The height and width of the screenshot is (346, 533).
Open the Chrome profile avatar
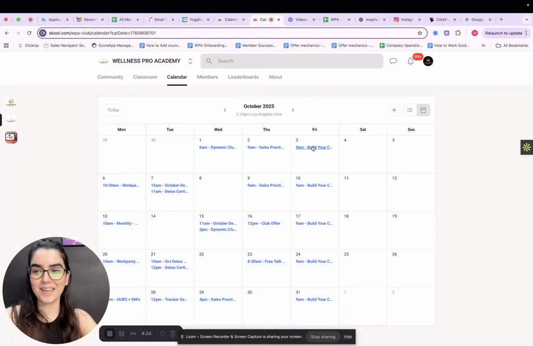[475, 33]
